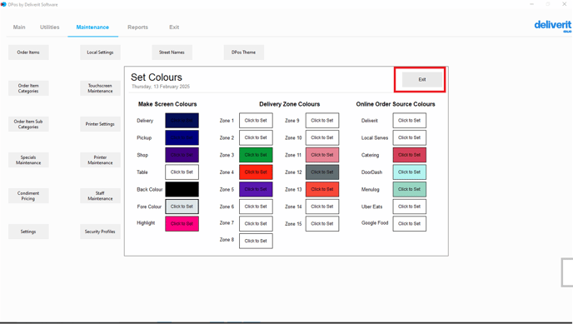Open Order Items maintenance

[28, 52]
